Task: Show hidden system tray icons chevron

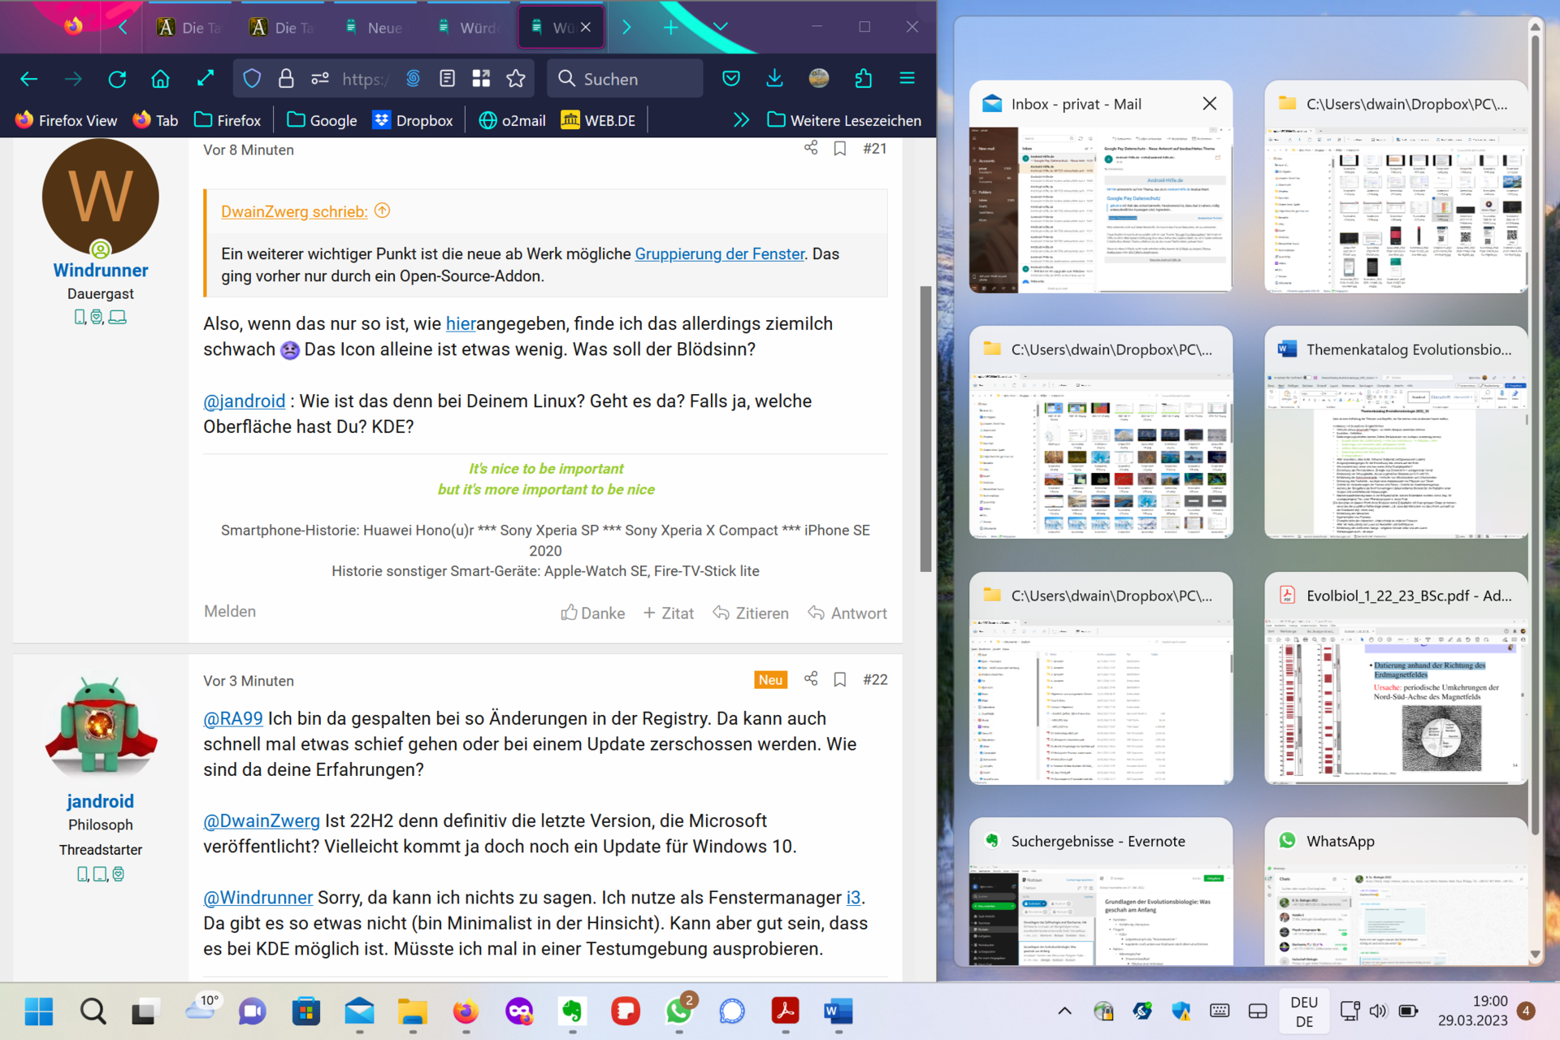Action: 1064,1012
